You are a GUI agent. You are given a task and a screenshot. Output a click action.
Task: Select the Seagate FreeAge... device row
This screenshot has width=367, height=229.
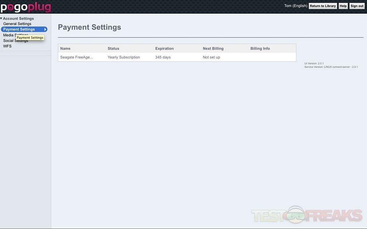pyautogui.click(x=76, y=57)
